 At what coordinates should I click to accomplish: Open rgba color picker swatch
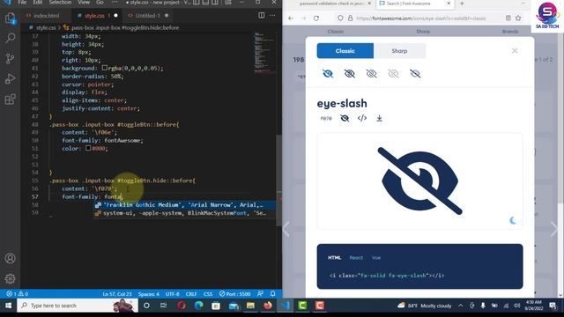(x=104, y=68)
